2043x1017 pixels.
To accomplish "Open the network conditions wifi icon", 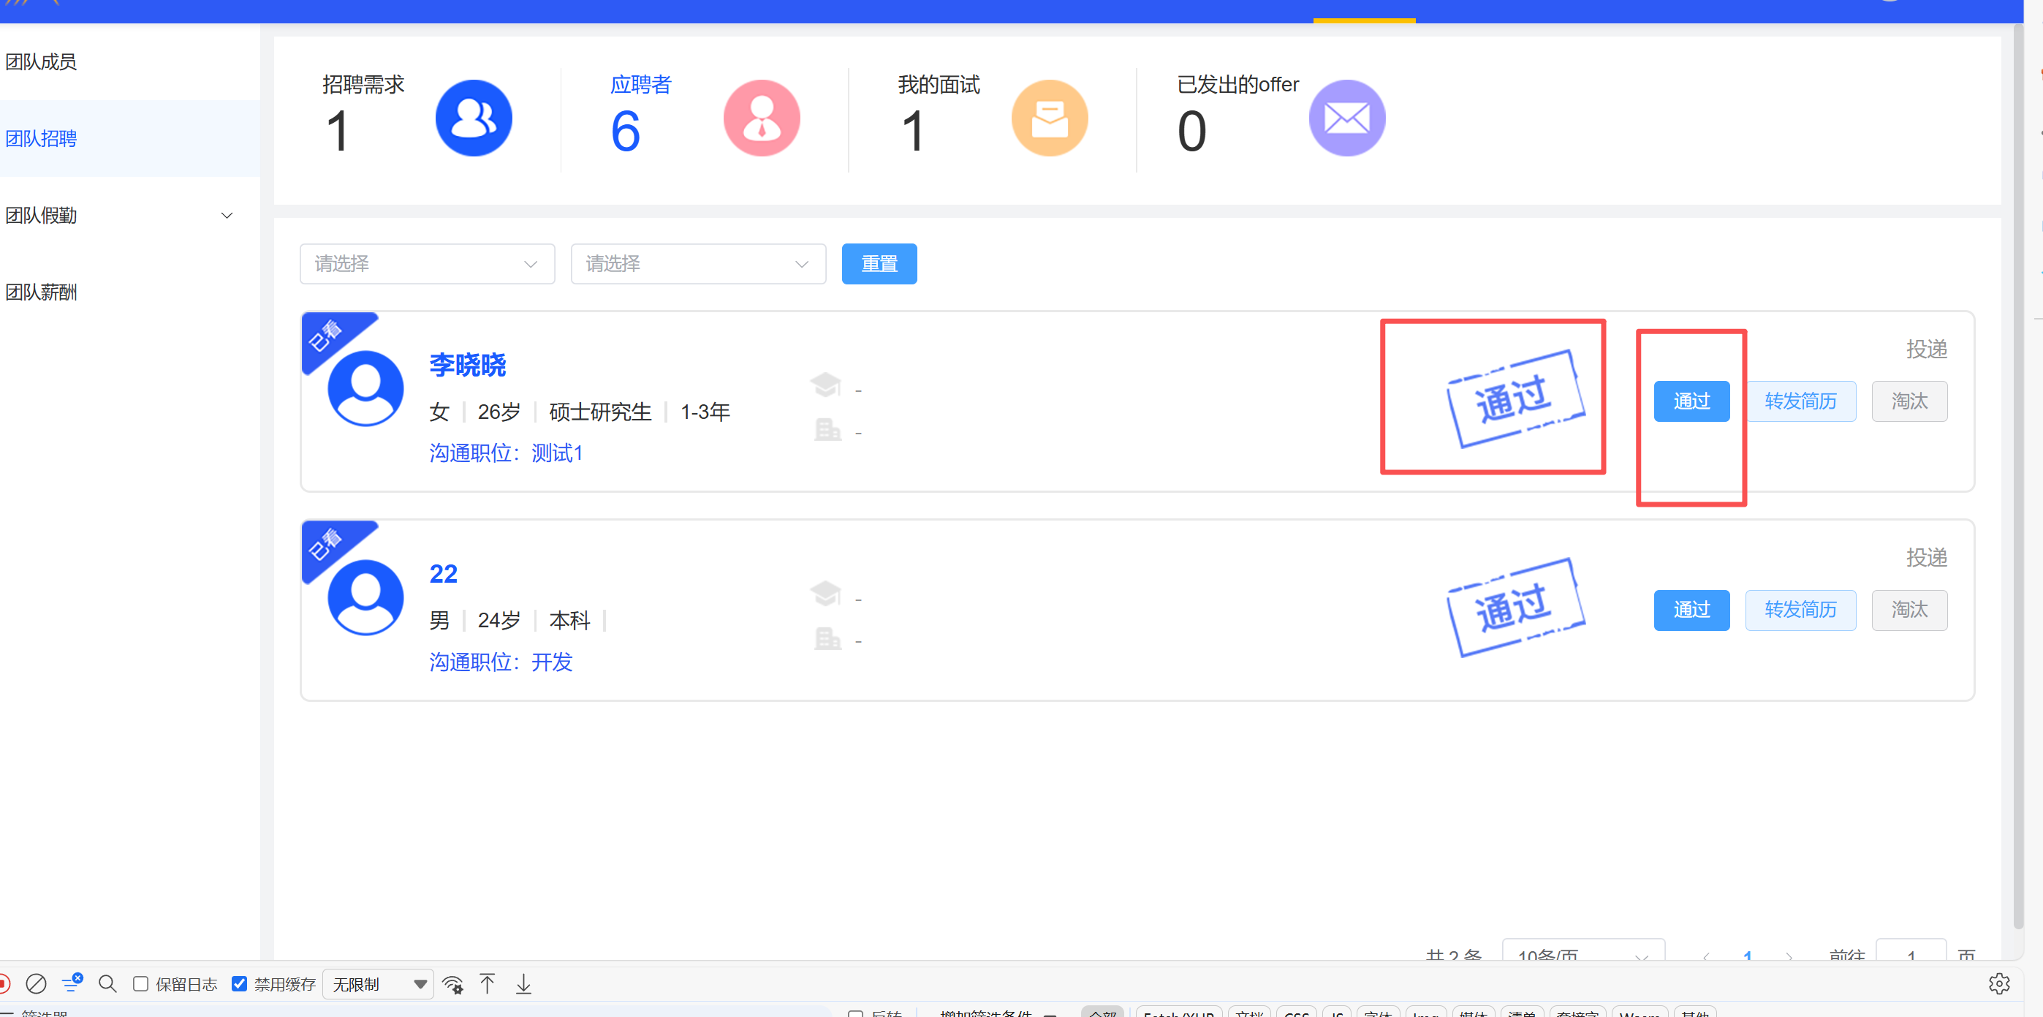I will click(x=453, y=985).
